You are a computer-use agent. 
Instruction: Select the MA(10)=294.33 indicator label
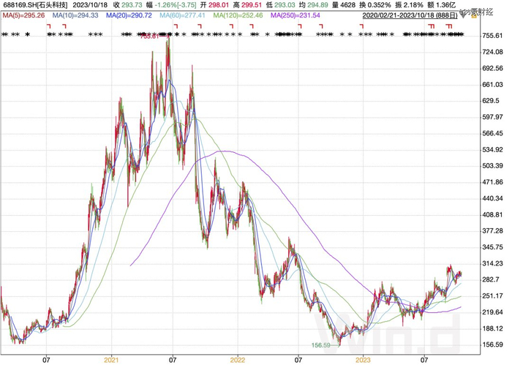pyautogui.click(x=75, y=15)
